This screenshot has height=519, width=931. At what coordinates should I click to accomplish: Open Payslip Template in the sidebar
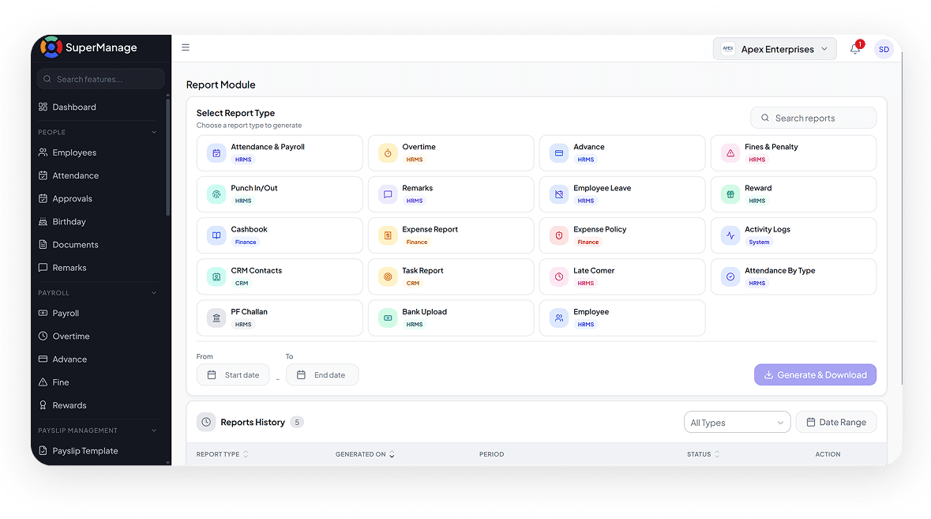(78, 451)
